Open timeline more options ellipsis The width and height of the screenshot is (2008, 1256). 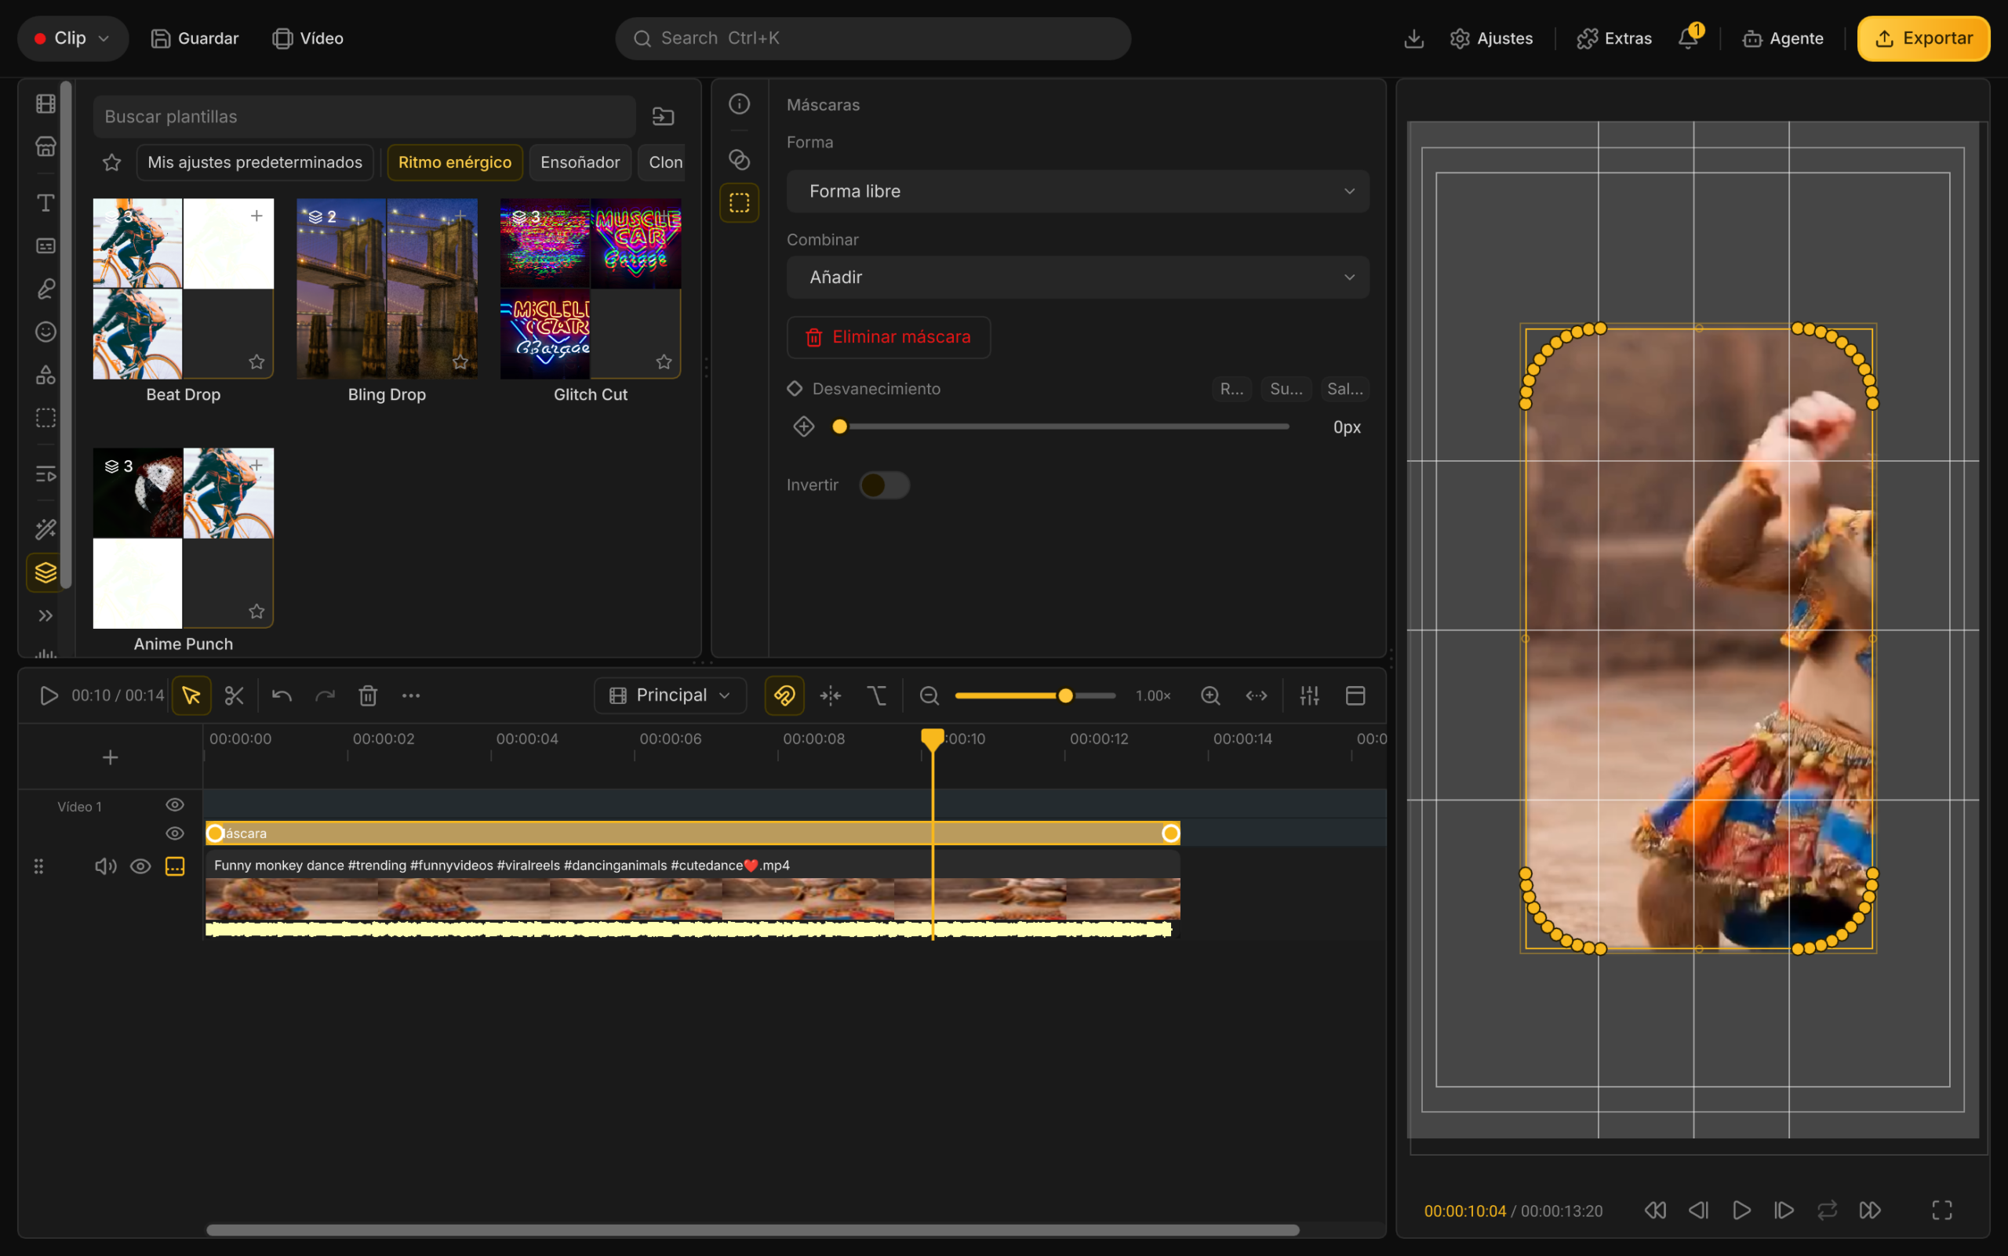point(410,695)
